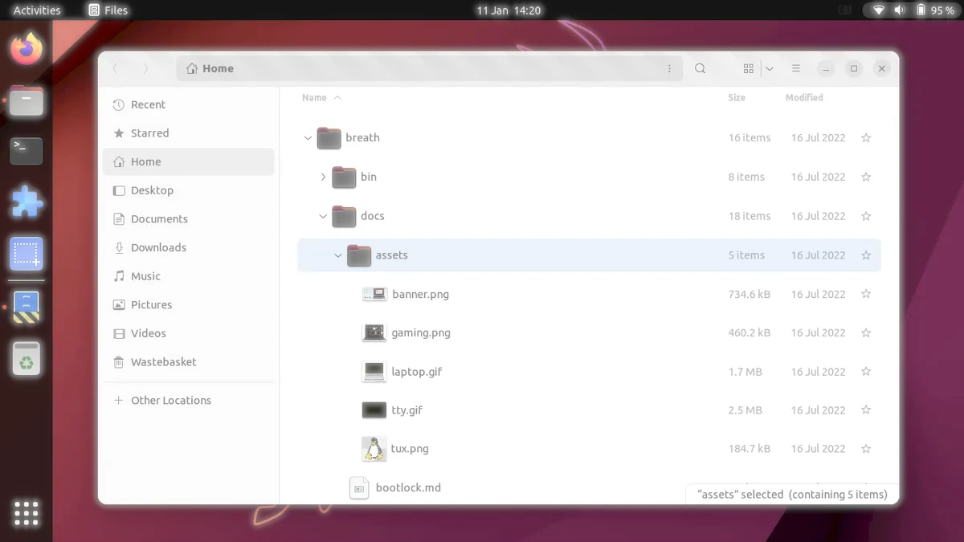The image size is (964, 542).
Task: Collapse the docs folder
Action: tap(323, 216)
